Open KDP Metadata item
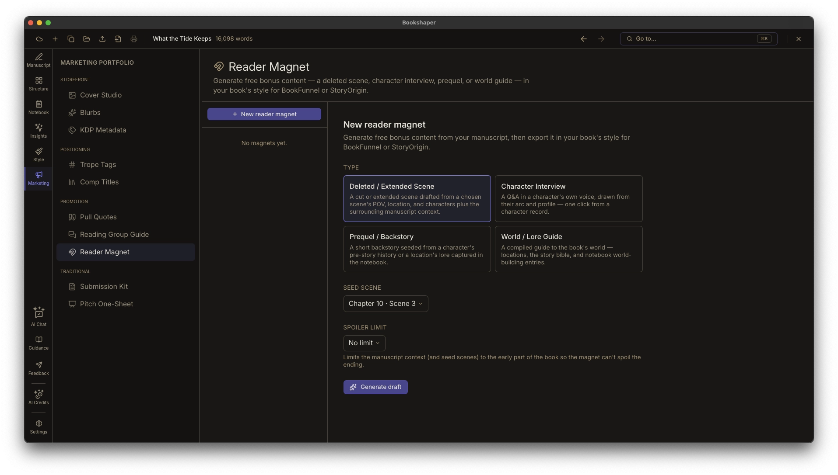 coord(126,130)
